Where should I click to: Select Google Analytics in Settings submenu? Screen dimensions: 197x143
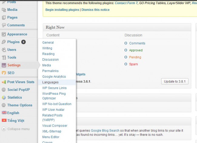point(54,77)
